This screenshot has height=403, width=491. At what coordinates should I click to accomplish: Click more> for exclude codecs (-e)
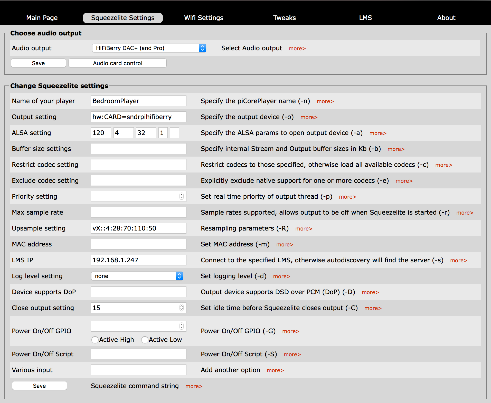[x=404, y=181]
